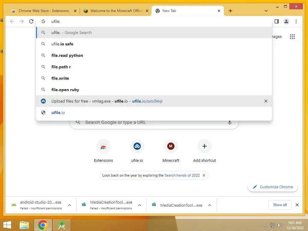Screen dimensions: 308x231
Task: Click the address bar with 'ufile.' text
Action: coord(154,21)
